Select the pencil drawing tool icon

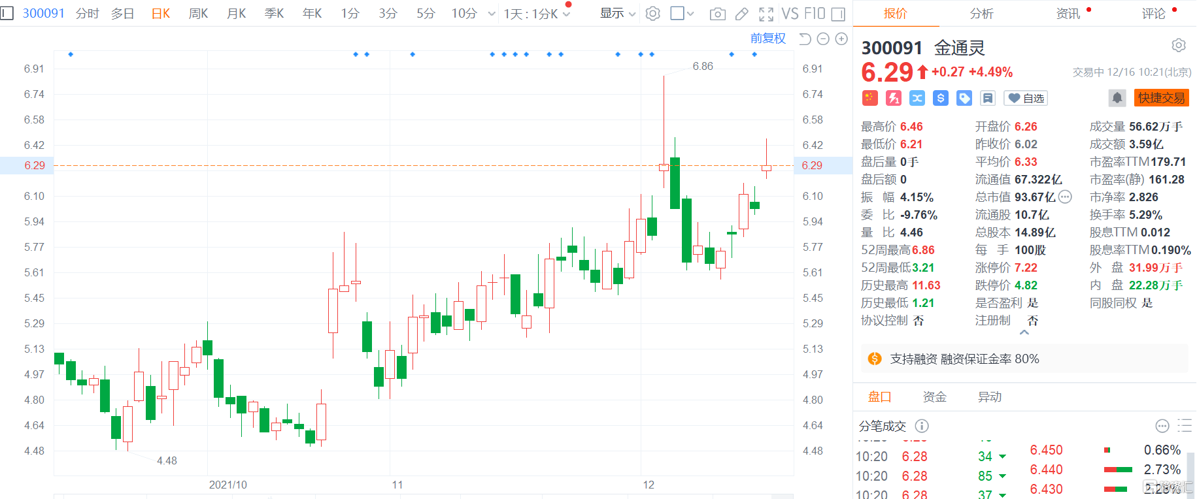pos(741,14)
